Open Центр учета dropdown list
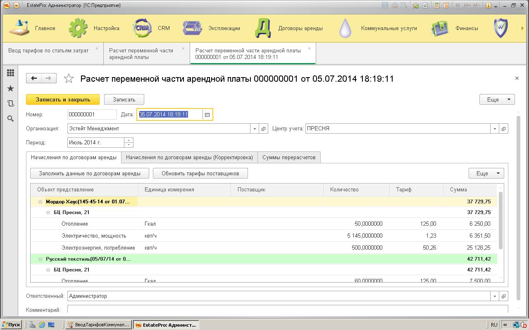The height and width of the screenshot is (330, 529). pos(495,129)
